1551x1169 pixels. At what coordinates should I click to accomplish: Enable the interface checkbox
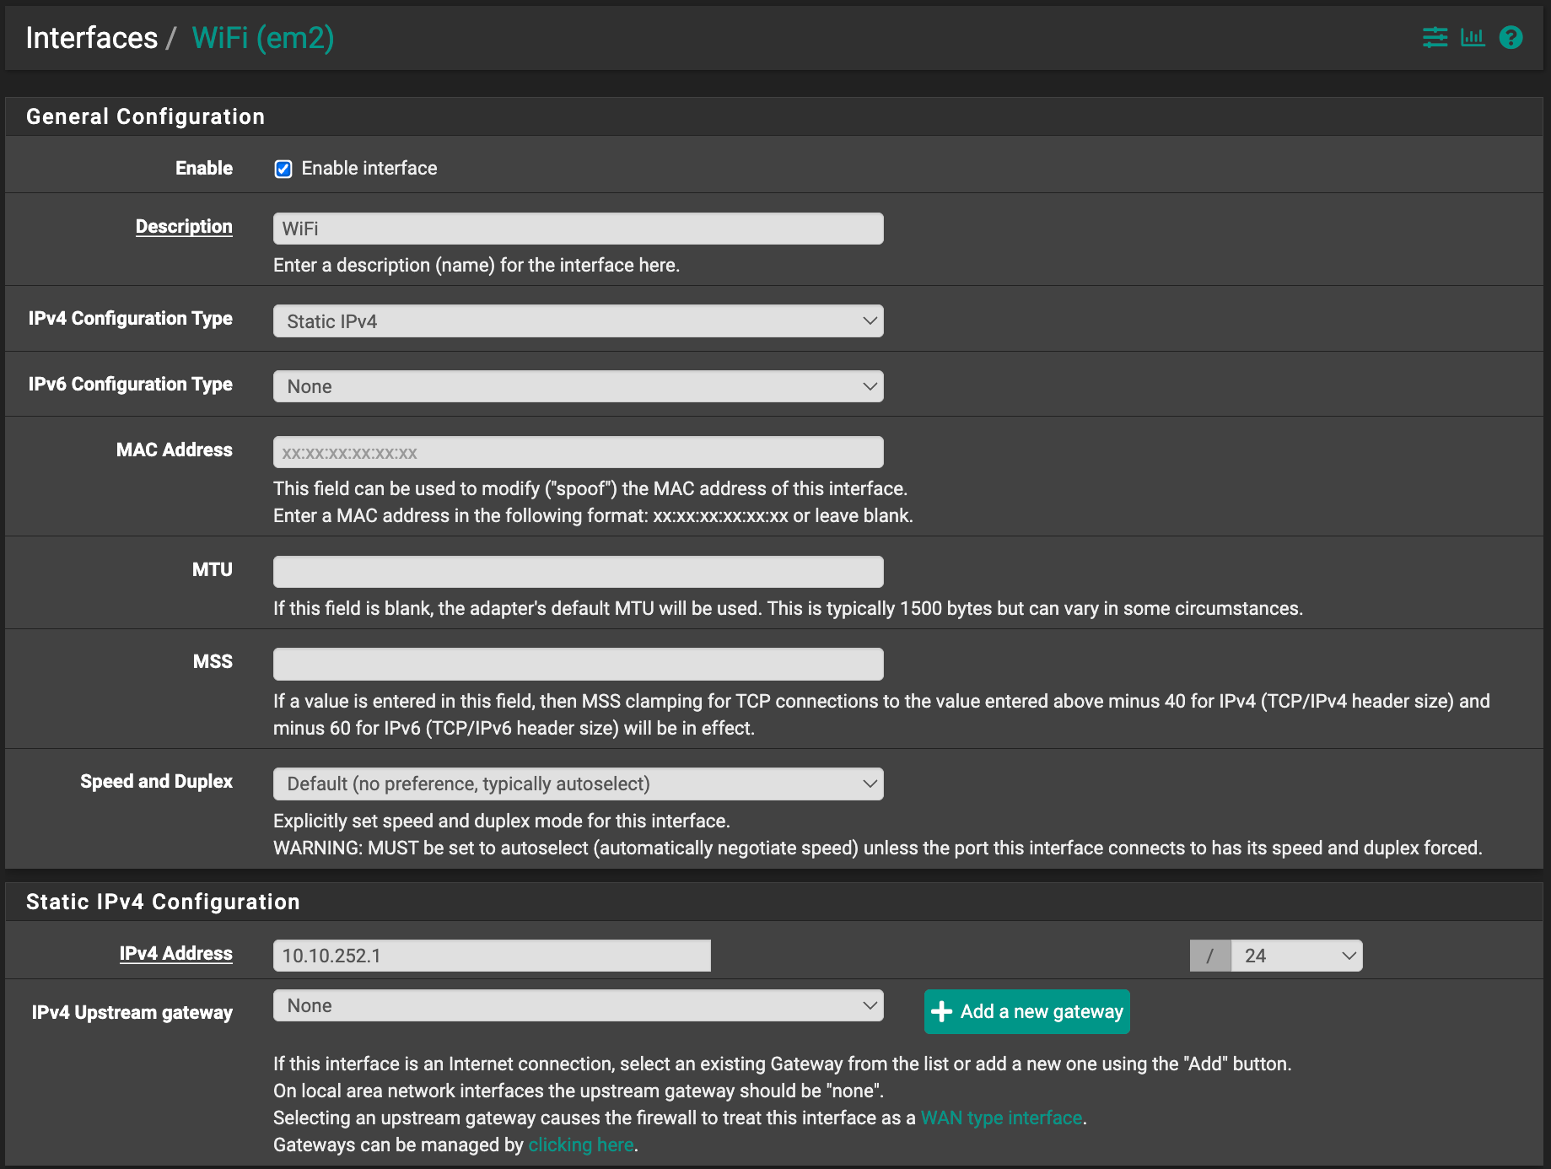point(283,169)
